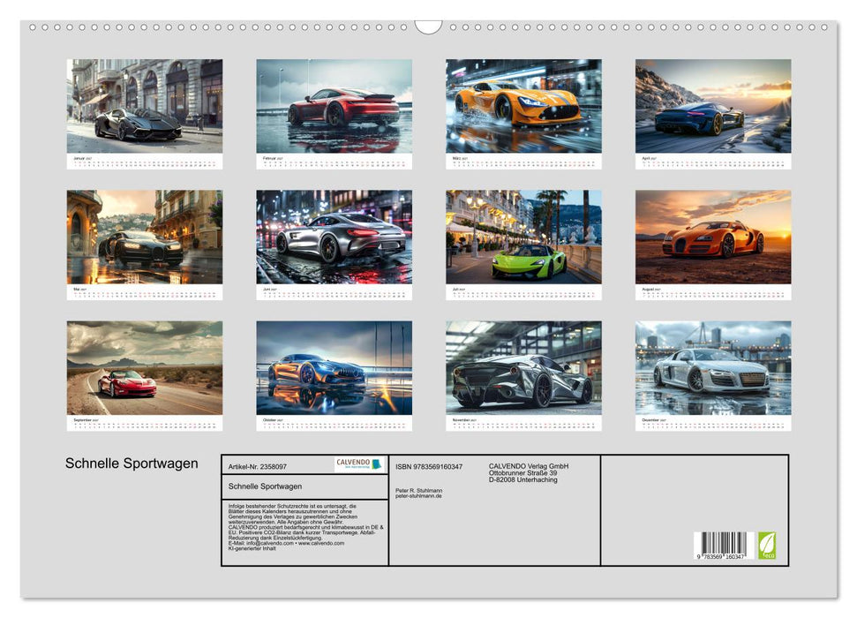Click the Februar red Porsche thumbnail
Screen dimensions: 857x618
click(x=334, y=106)
